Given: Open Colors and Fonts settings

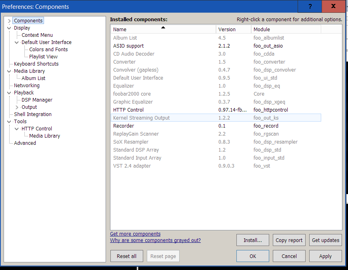Looking at the screenshot, I should (x=48, y=50).
